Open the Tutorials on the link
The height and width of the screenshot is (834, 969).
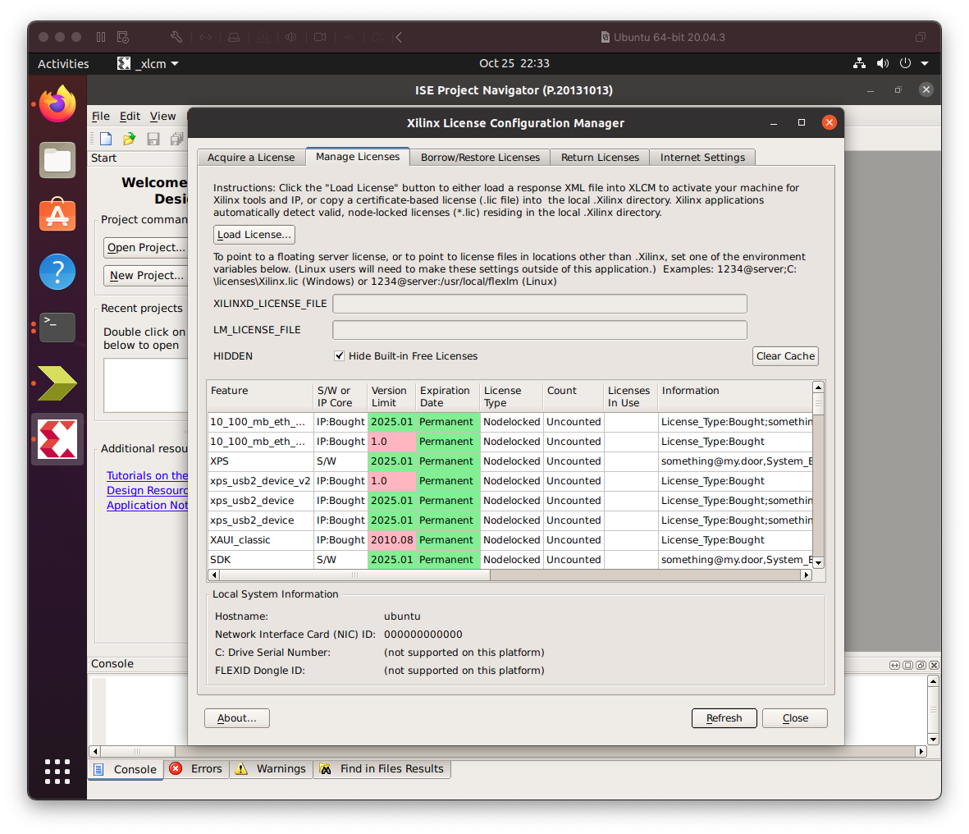[x=147, y=475]
